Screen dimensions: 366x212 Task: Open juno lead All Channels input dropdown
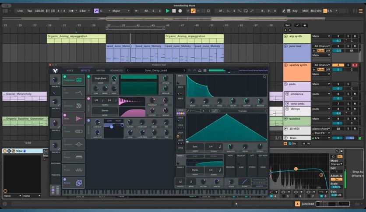coord(322,46)
